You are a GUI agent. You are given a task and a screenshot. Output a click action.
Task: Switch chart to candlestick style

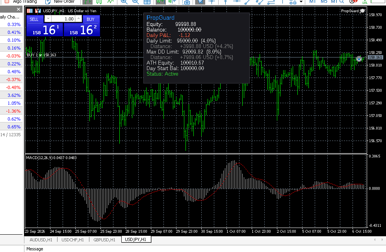click(x=99, y=2)
